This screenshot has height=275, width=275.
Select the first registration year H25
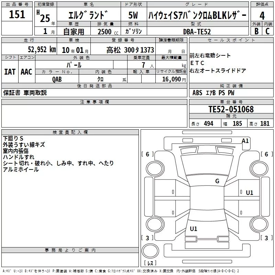[x=43, y=16]
